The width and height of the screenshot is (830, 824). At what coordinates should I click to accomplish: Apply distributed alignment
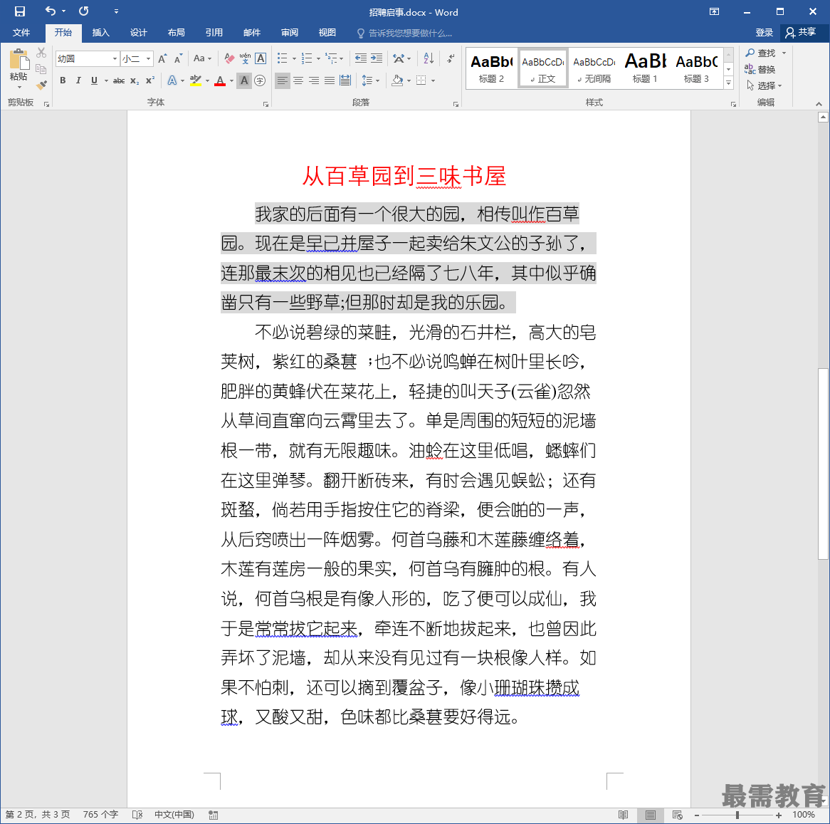click(x=345, y=80)
